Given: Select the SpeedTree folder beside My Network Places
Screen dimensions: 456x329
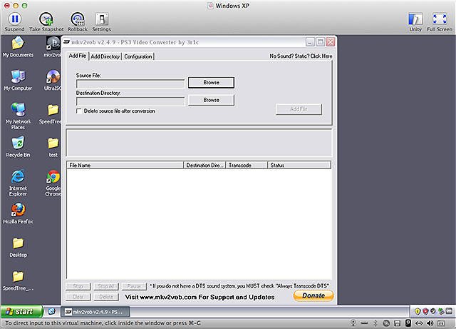Looking at the screenshot, I should [x=51, y=113].
